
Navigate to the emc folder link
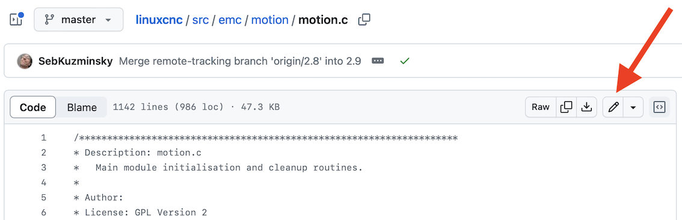tap(230, 20)
